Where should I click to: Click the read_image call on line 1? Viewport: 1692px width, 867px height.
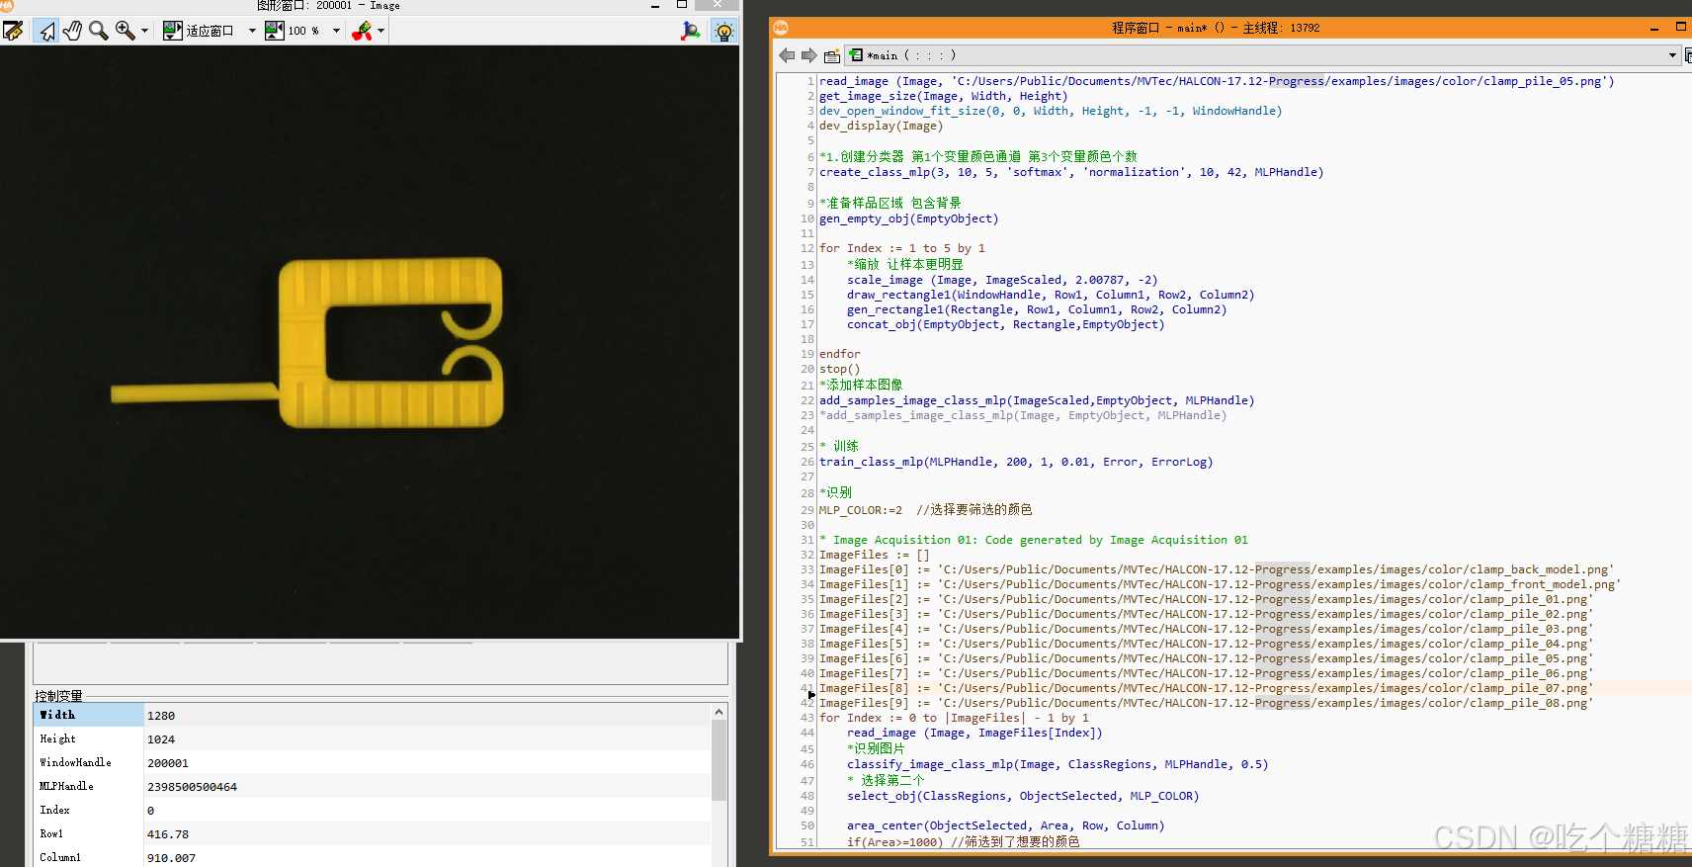(x=1217, y=81)
